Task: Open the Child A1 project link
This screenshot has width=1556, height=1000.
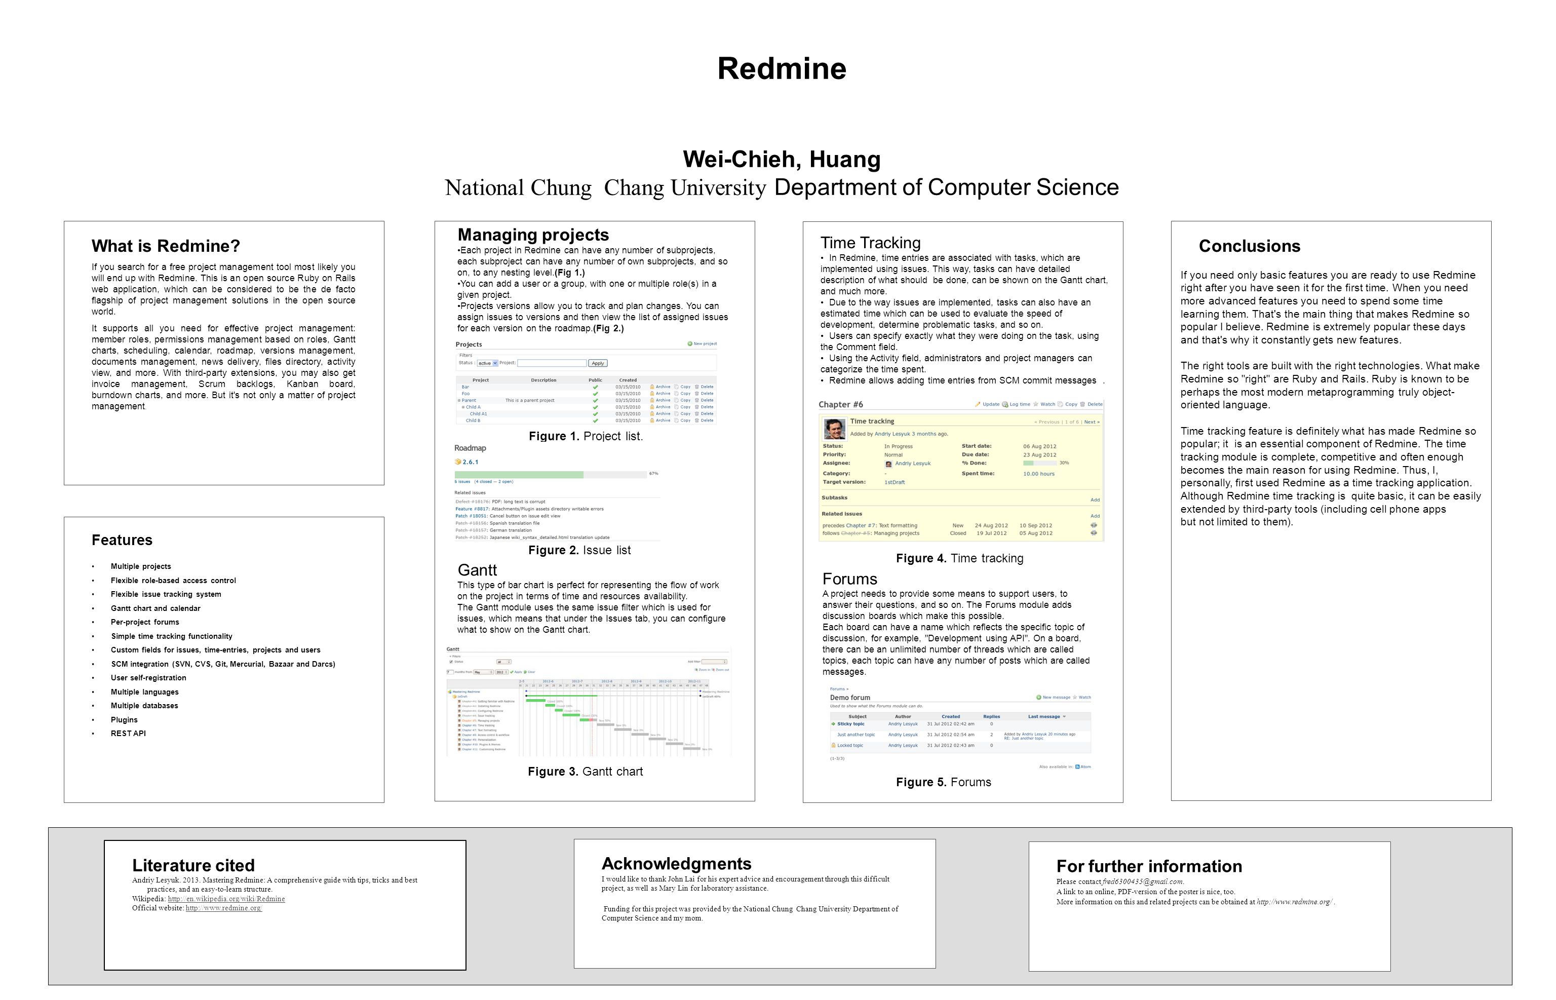Action: click(x=479, y=414)
